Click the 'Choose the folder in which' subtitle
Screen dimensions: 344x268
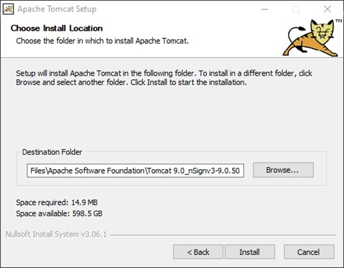point(102,41)
